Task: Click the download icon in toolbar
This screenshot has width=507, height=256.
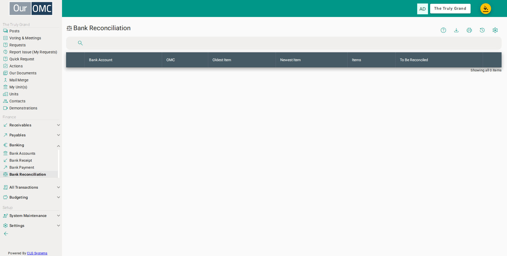Action: click(456, 30)
